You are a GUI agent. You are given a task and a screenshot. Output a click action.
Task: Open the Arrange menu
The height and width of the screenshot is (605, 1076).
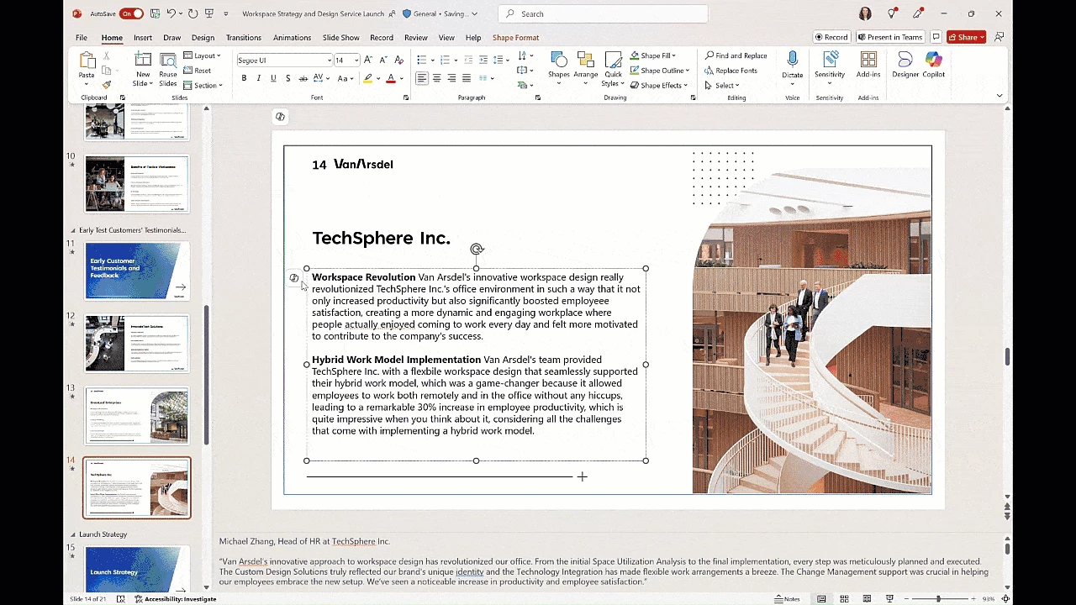(586, 67)
